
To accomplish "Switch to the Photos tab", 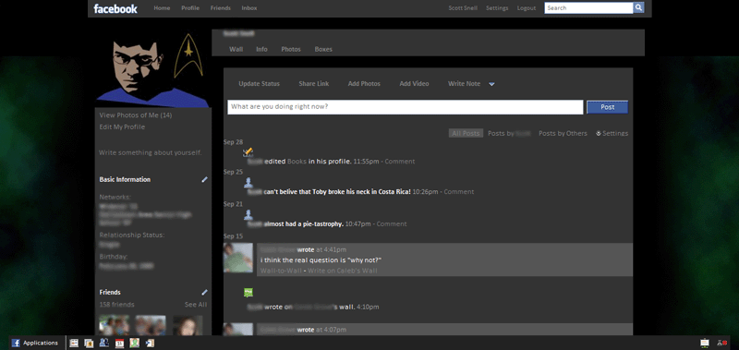I will tap(291, 49).
